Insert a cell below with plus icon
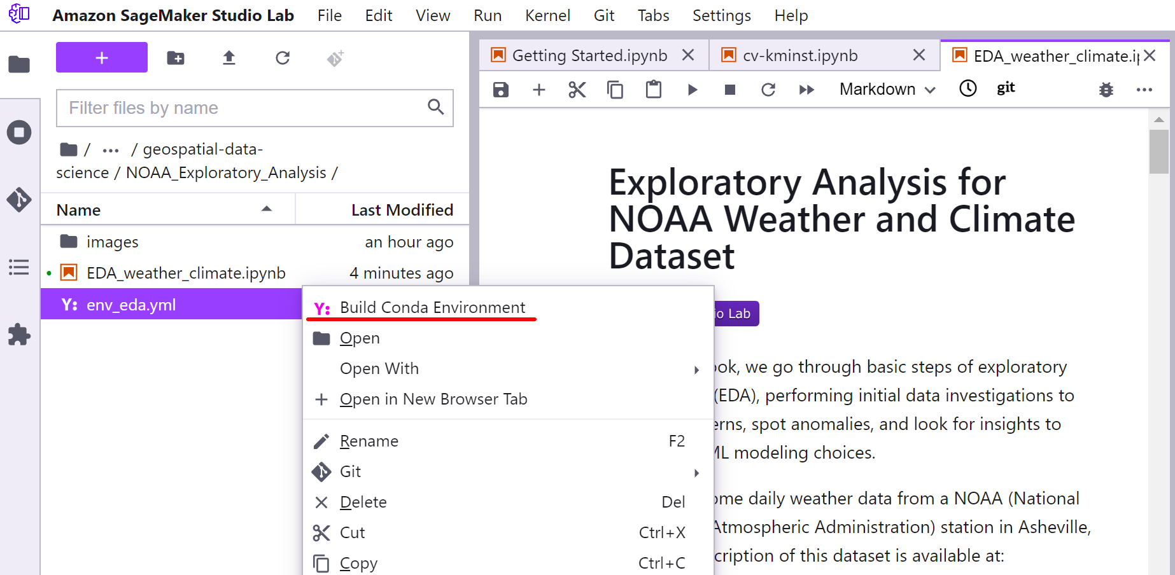 pos(539,90)
